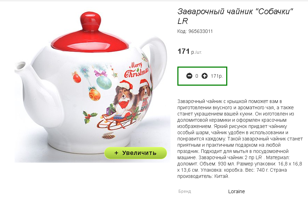Click the 171 р./шт. unit price
Viewport: 308px width, 198px height.
click(190, 52)
